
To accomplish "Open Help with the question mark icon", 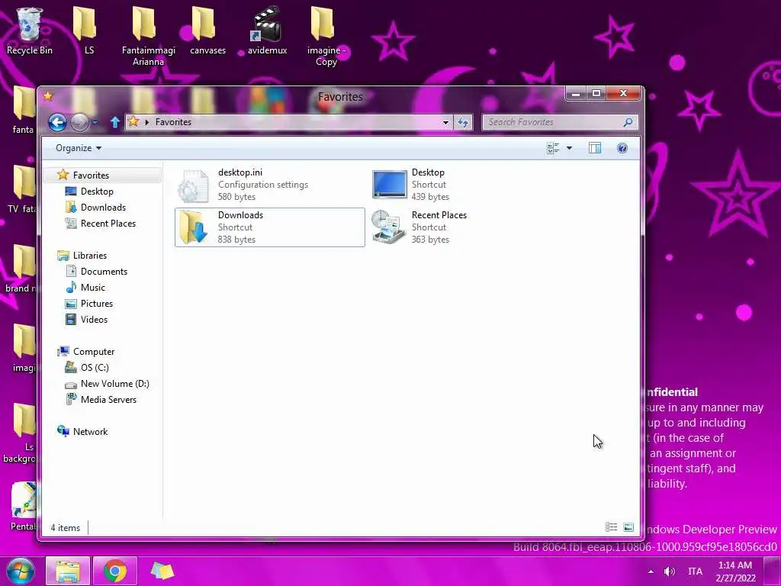I will click(622, 148).
